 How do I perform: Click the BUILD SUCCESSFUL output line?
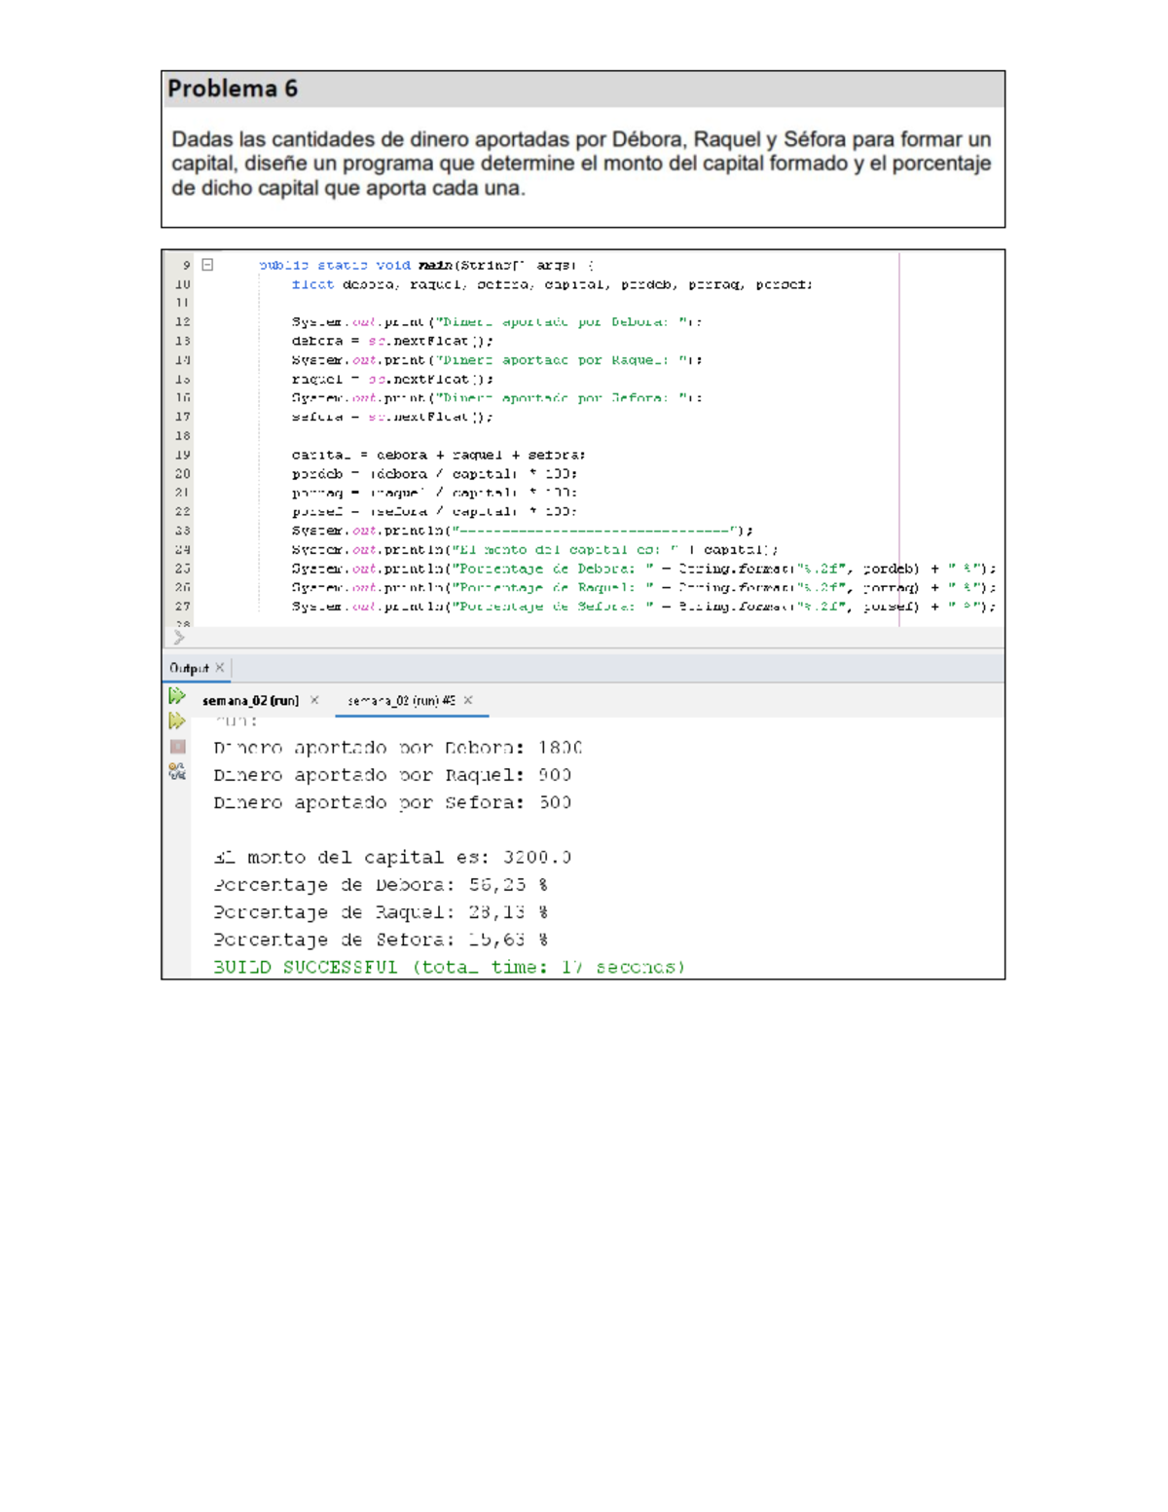click(449, 967)
